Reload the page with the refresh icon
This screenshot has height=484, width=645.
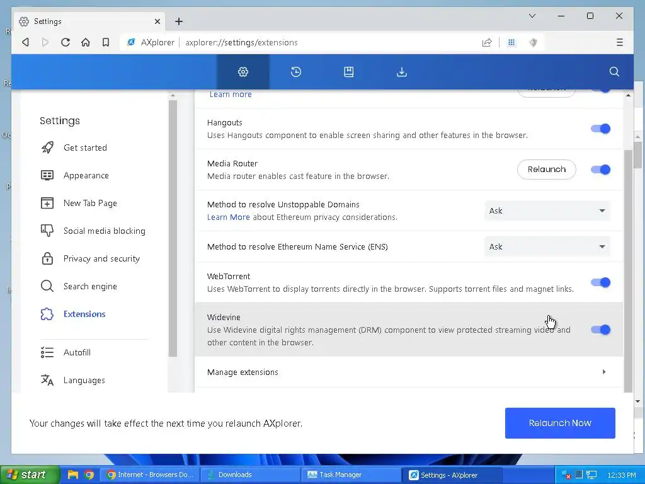click(66, 42)
